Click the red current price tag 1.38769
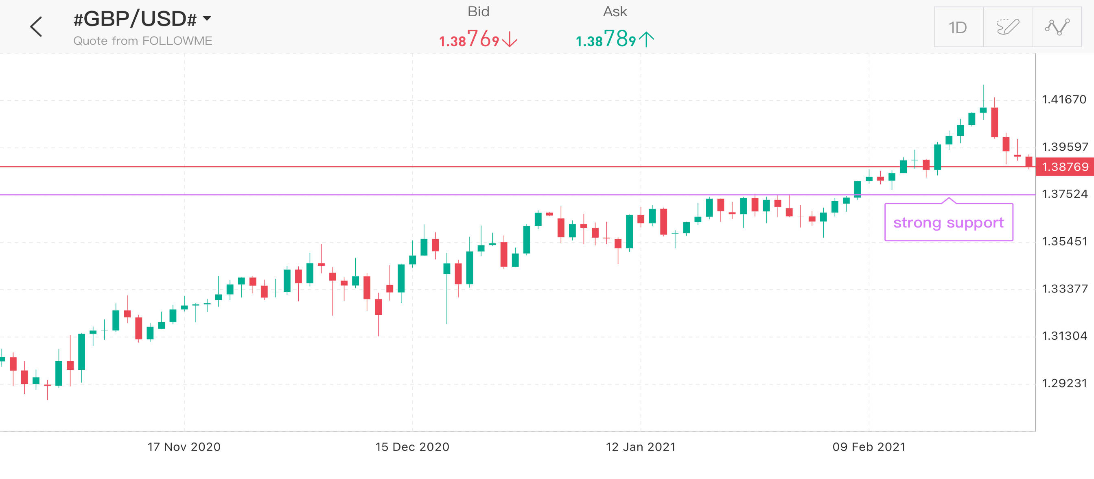The image size is (1094, 479). click(x=1065, y=167)
